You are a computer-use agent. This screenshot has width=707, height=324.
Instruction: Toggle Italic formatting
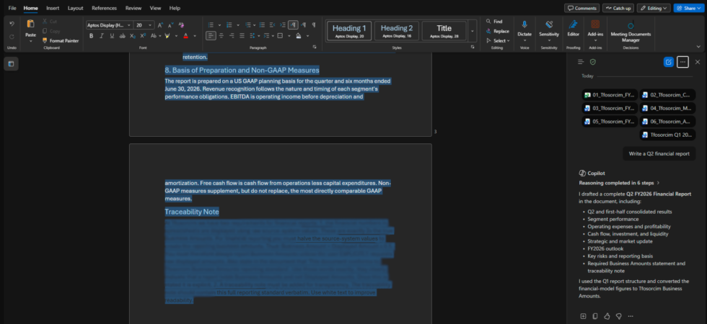click(x=102, y=36)
